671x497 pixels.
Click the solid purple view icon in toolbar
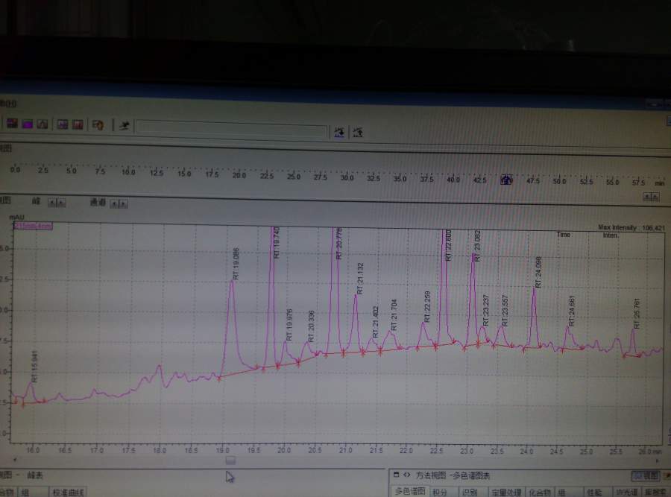point(28,124)
